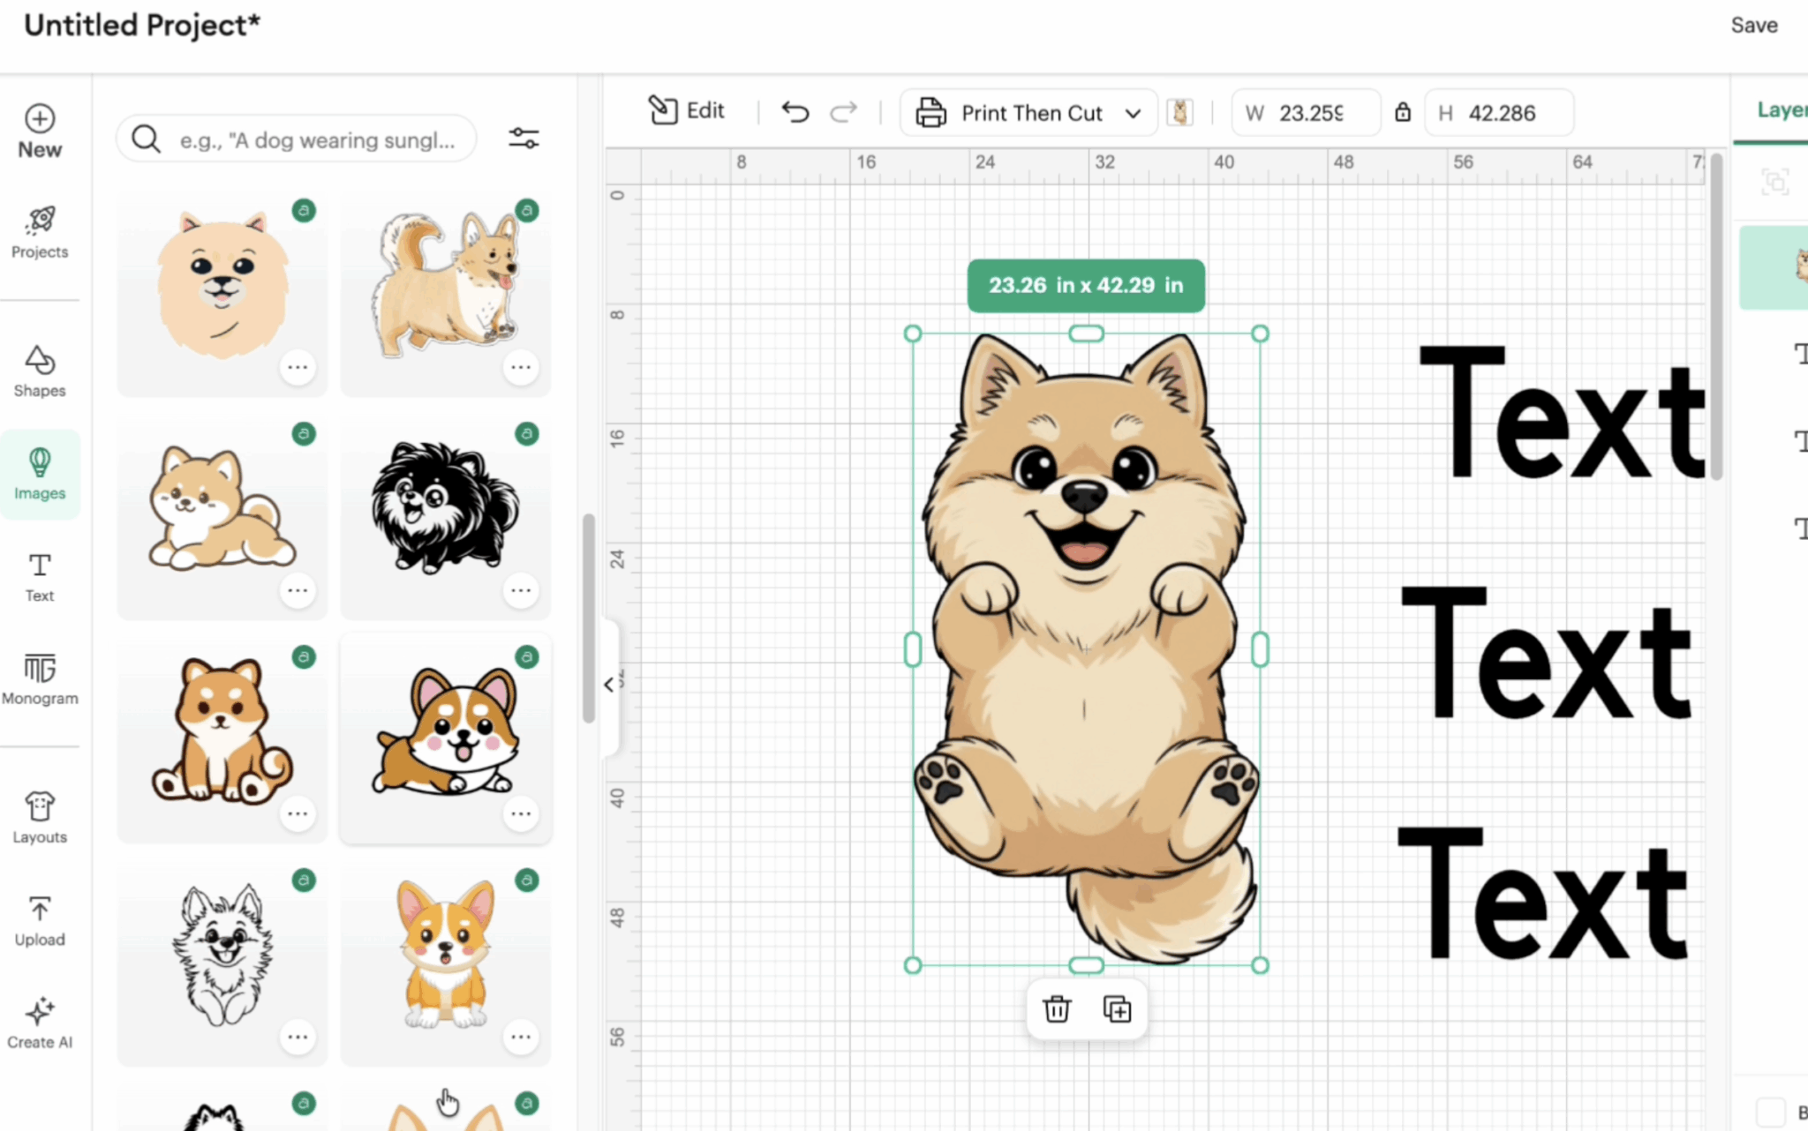
Task: Click the Edit button in toolbar
Action: click(687, 110)
